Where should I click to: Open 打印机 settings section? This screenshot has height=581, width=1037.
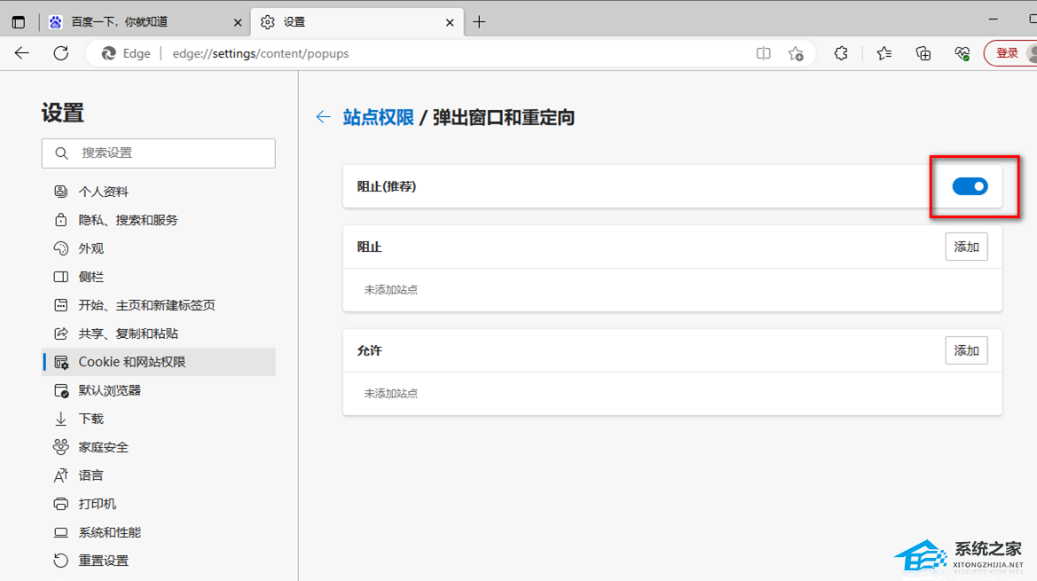point(159,505)
